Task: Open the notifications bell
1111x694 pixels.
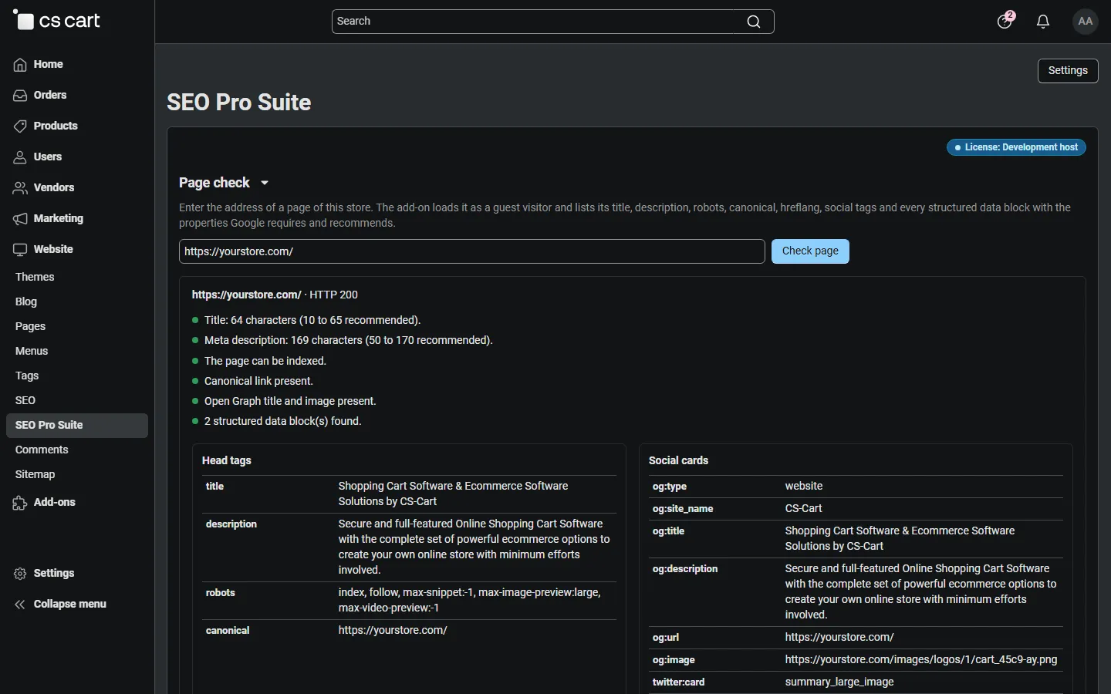Action: click(1043, 22)
